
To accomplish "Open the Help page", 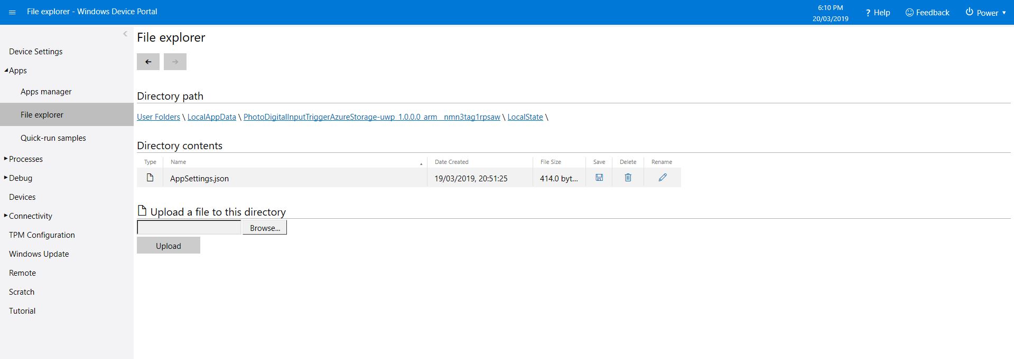I will (878, 13).
